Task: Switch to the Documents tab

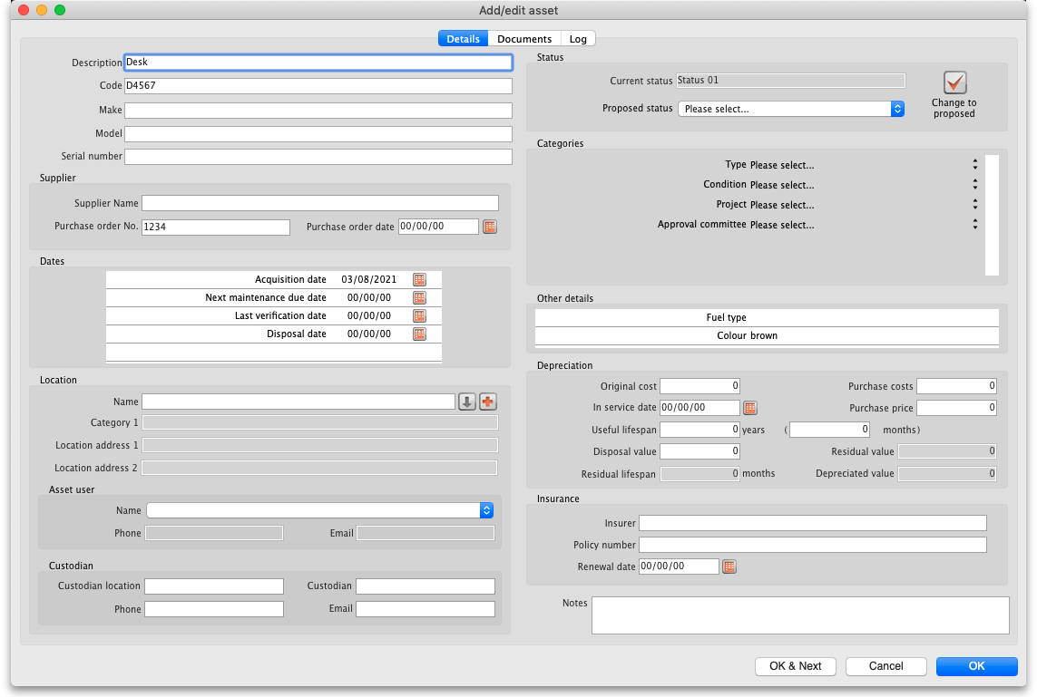Action: click(x=524, y=39)
